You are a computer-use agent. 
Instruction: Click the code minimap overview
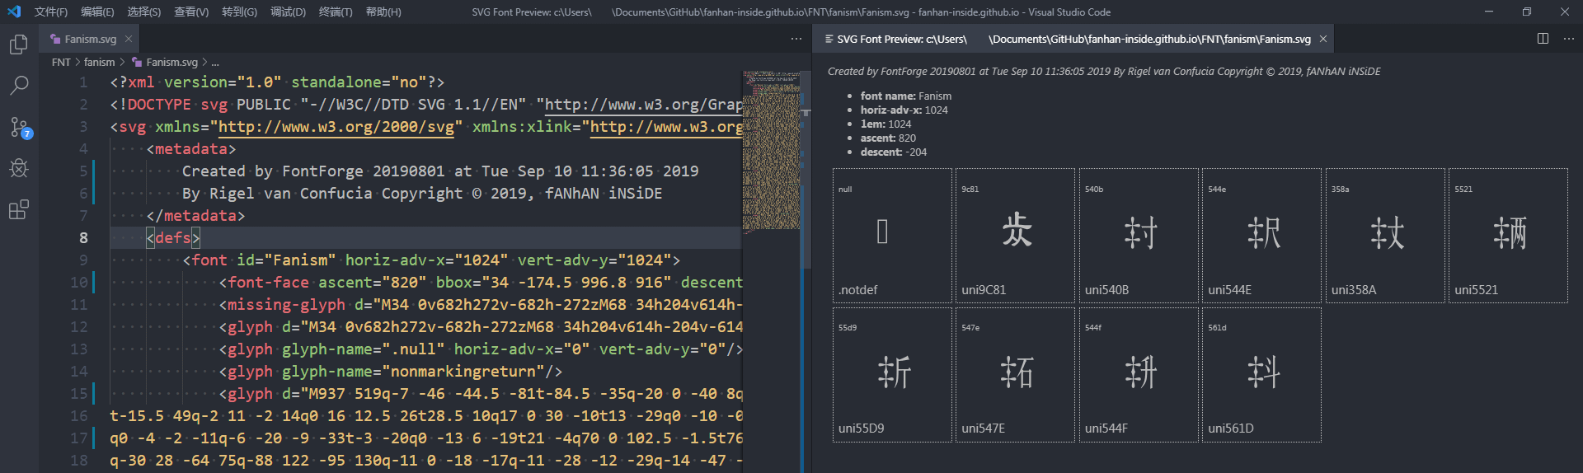point(771,151)
